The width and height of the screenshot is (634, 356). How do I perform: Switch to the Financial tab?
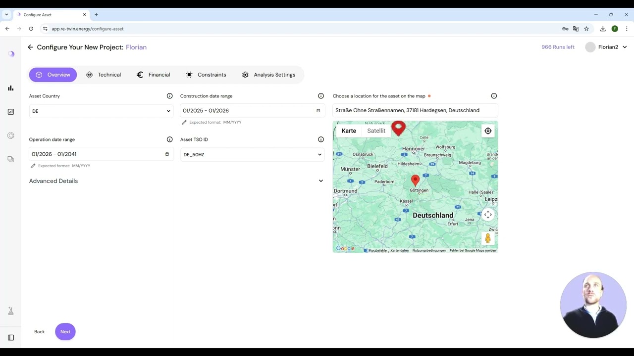tap(153, 75)
